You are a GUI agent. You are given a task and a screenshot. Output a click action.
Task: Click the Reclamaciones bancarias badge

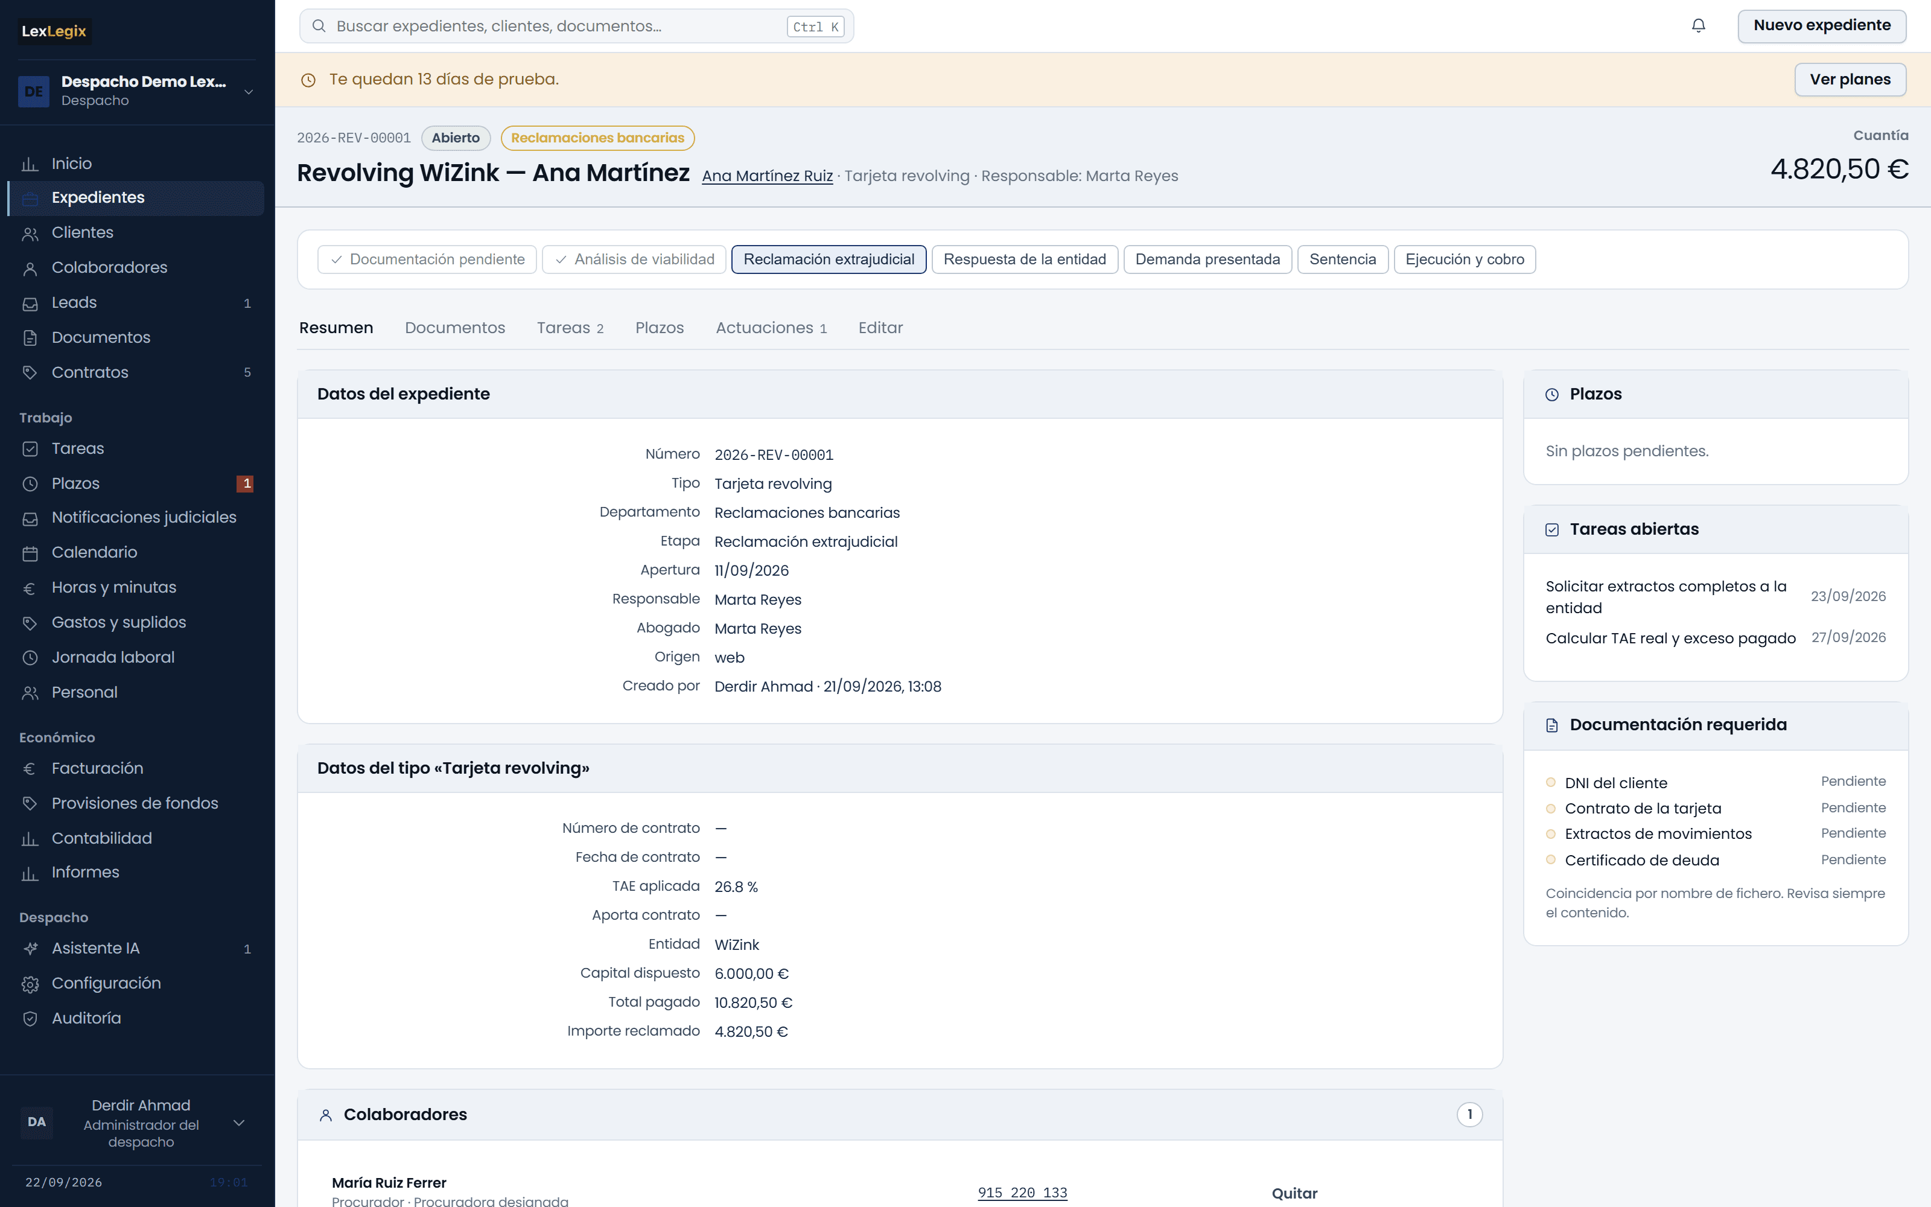tap(597, 138)
